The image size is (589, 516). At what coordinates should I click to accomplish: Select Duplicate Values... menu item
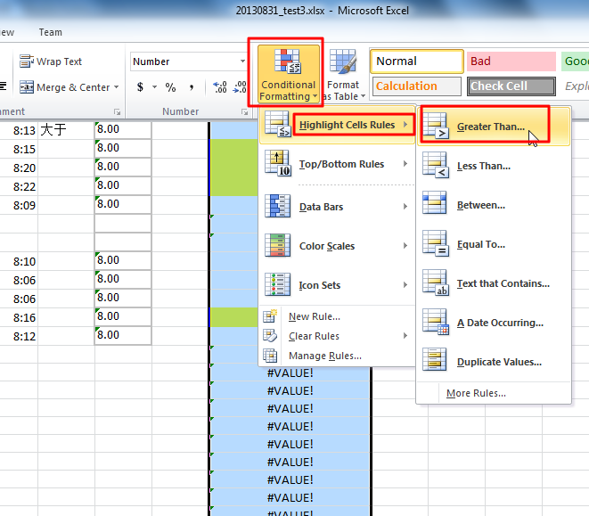tap(494, 362)
